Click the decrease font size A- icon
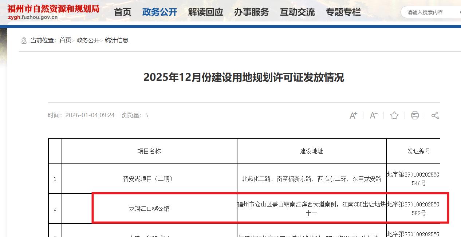 click(x=374, y=115)
